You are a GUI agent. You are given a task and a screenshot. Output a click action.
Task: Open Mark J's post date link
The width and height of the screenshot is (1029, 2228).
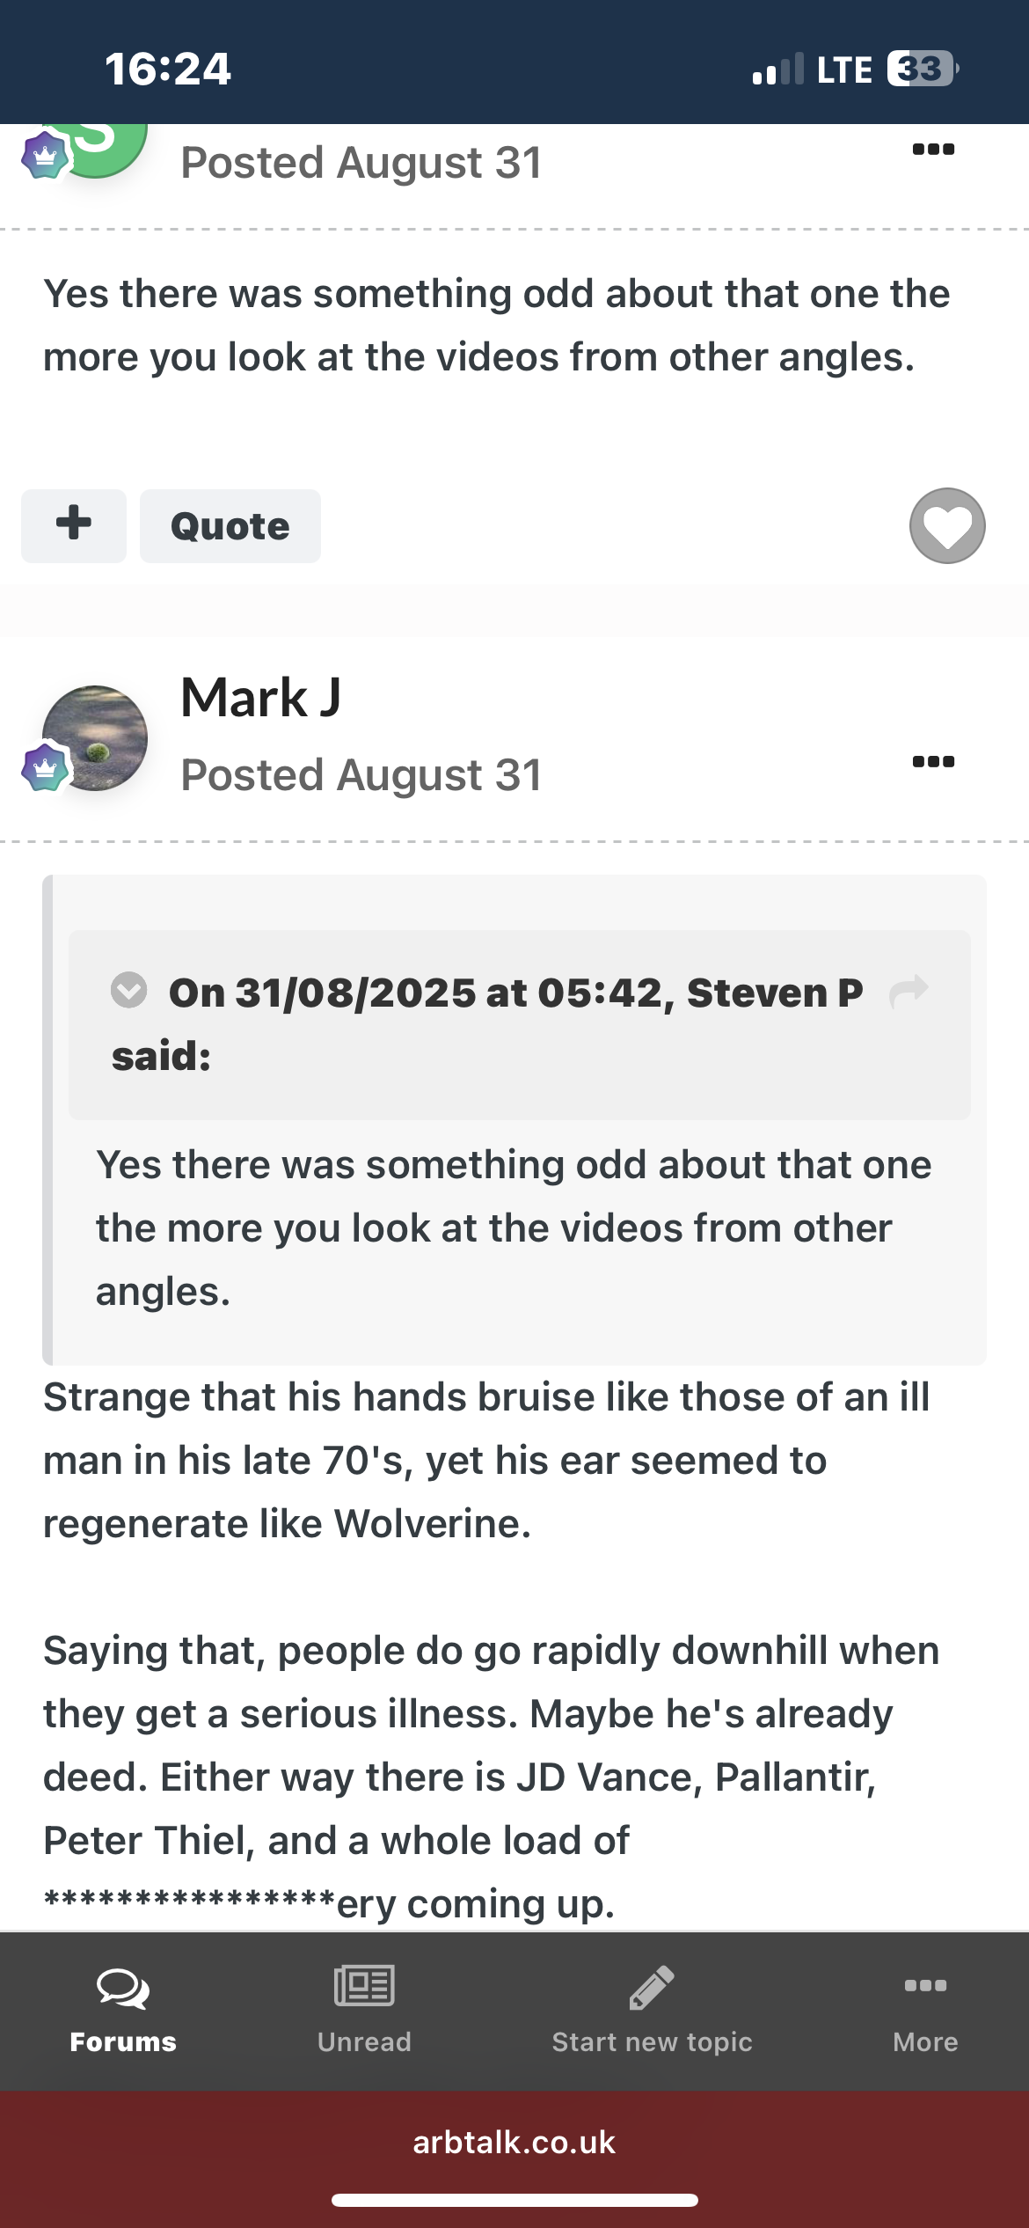point(361,775)
